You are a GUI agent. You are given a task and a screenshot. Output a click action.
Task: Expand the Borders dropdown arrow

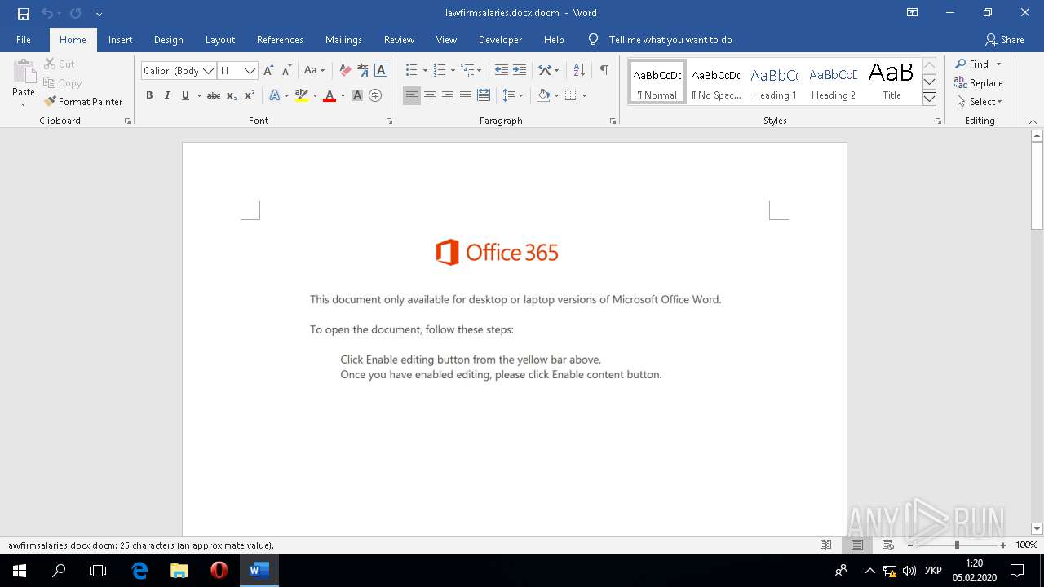click(584, 95)
